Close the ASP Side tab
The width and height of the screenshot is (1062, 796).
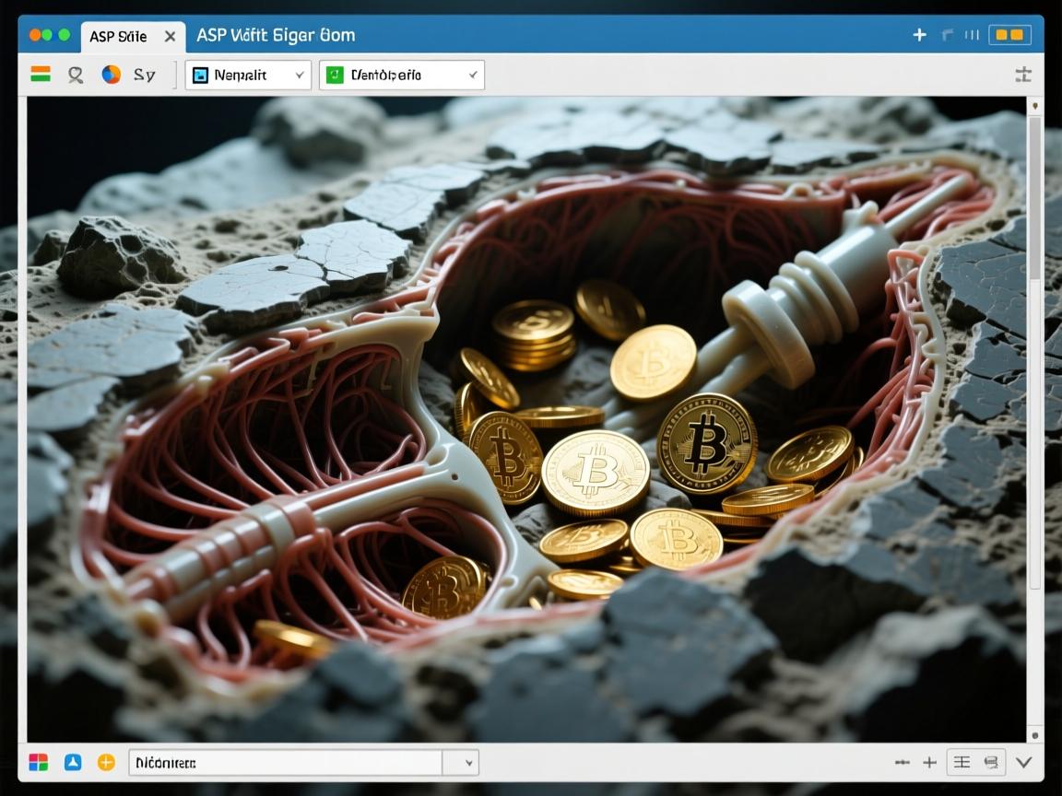click(170, 37)
